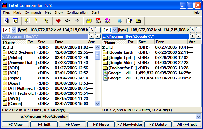Open the Show menu
This screenshot has width=203, height=129.
(59, 12)
